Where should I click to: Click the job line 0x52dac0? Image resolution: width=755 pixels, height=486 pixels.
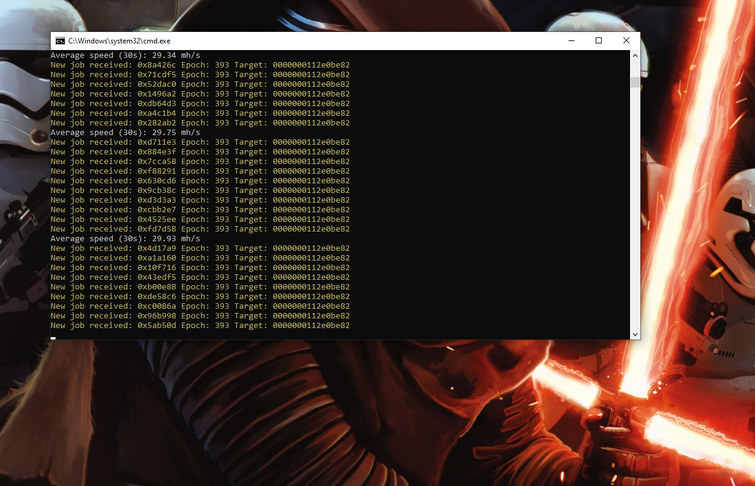tap(200, 84)
